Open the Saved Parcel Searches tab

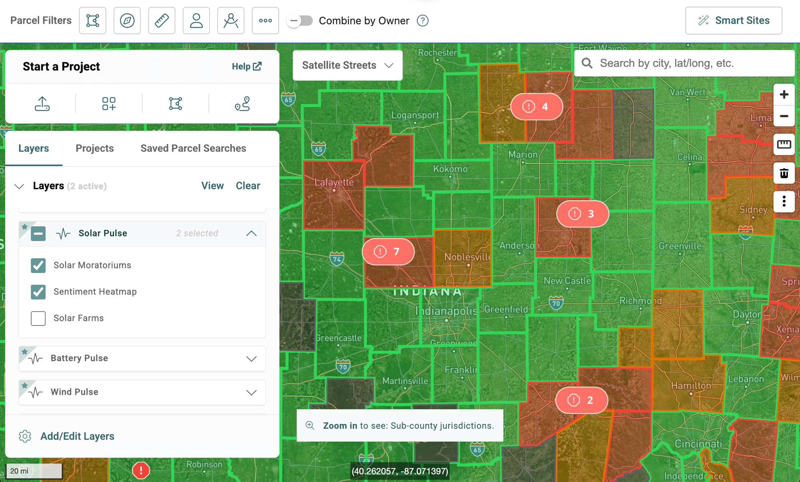click(x=193, y=148)
